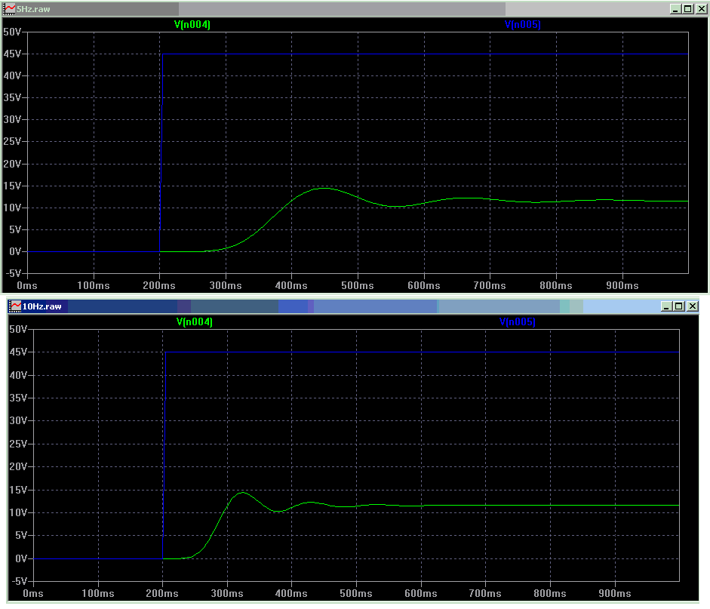Minimize the 5Hz.raw window
The image size is (710, 609).
pyautogui.click(x=675, y=9)
